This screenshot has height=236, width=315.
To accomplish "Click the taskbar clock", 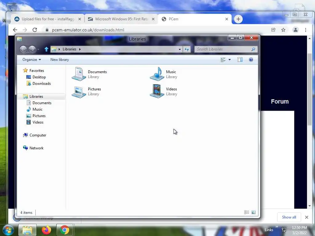I will click(299, 230).
